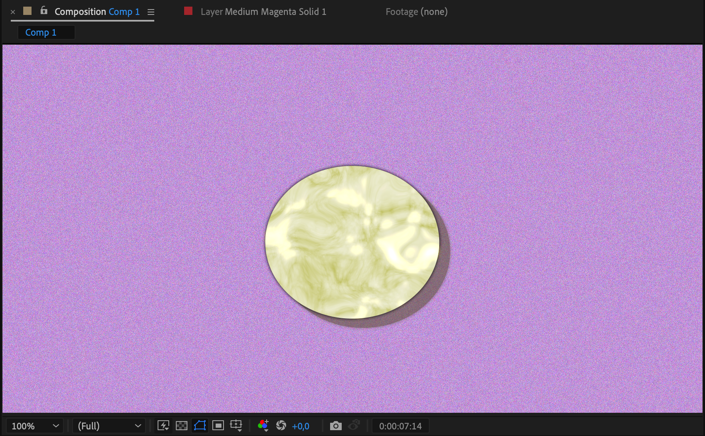The height and width of the screenshot is (436, 705).
Task: Enable the Region of Interest icon
Action: (x=218, y=426)
